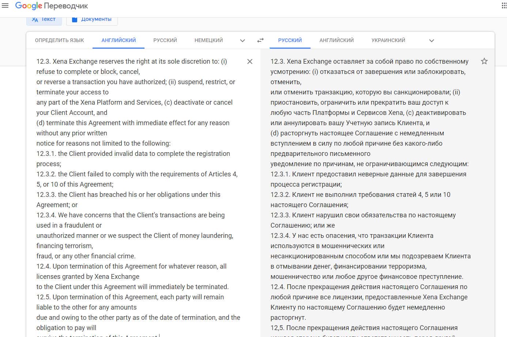
Task: Open the main hamburger menu
Action: pos(5,6)
